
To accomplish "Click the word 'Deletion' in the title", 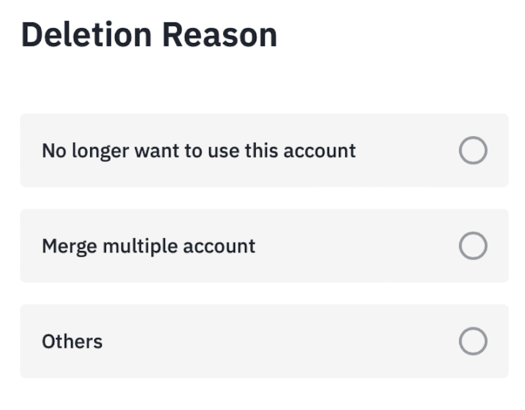I will pos(87,35).
